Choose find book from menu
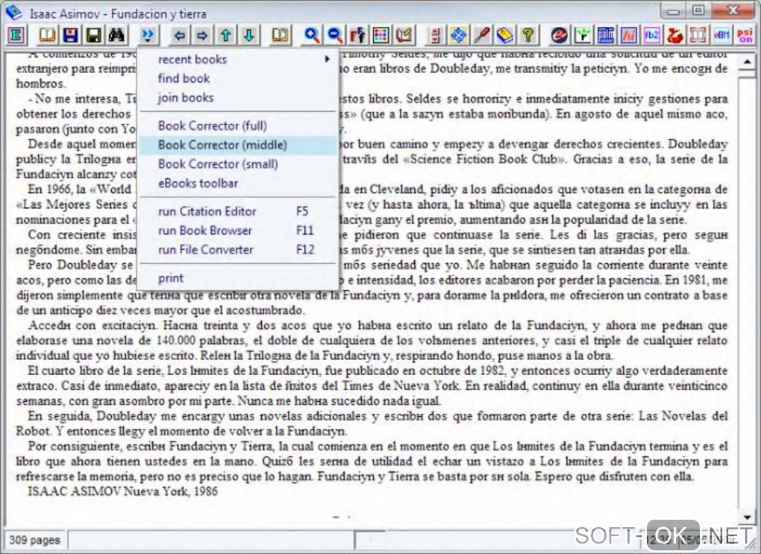The height and width of the screenshot is (554, 761). click(x=238, y=78)
